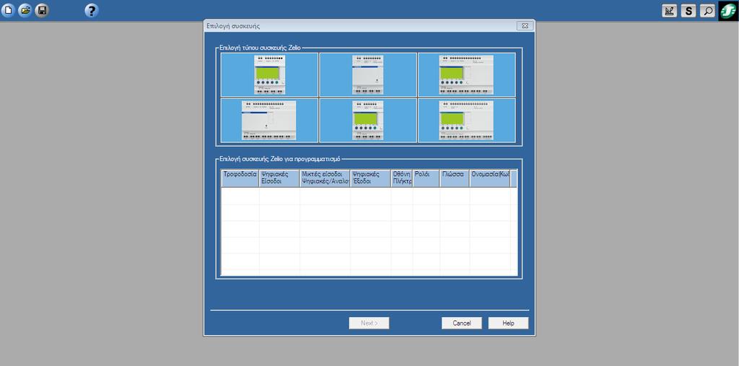Click the Ρολόι column header
Viewport: 739px width, 366px height.
(x=427, y=178)
